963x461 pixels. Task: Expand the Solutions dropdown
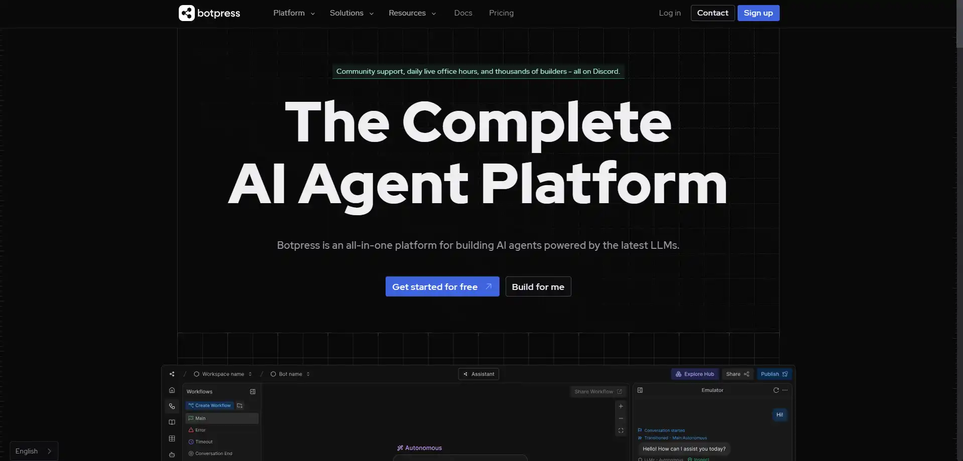tap(351, 13)
